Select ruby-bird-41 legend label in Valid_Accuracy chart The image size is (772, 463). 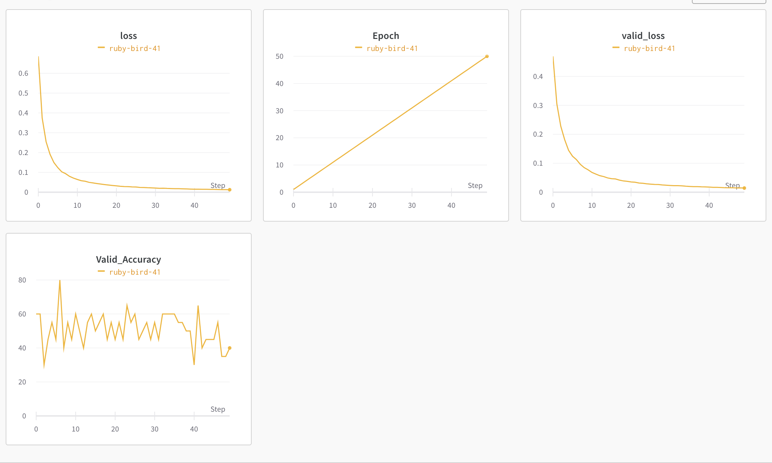coord(135,272)
